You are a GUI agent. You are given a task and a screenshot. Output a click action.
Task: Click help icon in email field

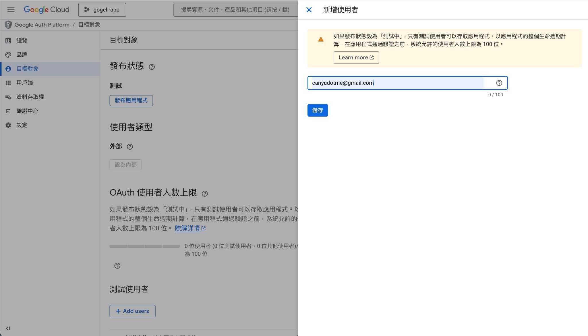[499, 83]
